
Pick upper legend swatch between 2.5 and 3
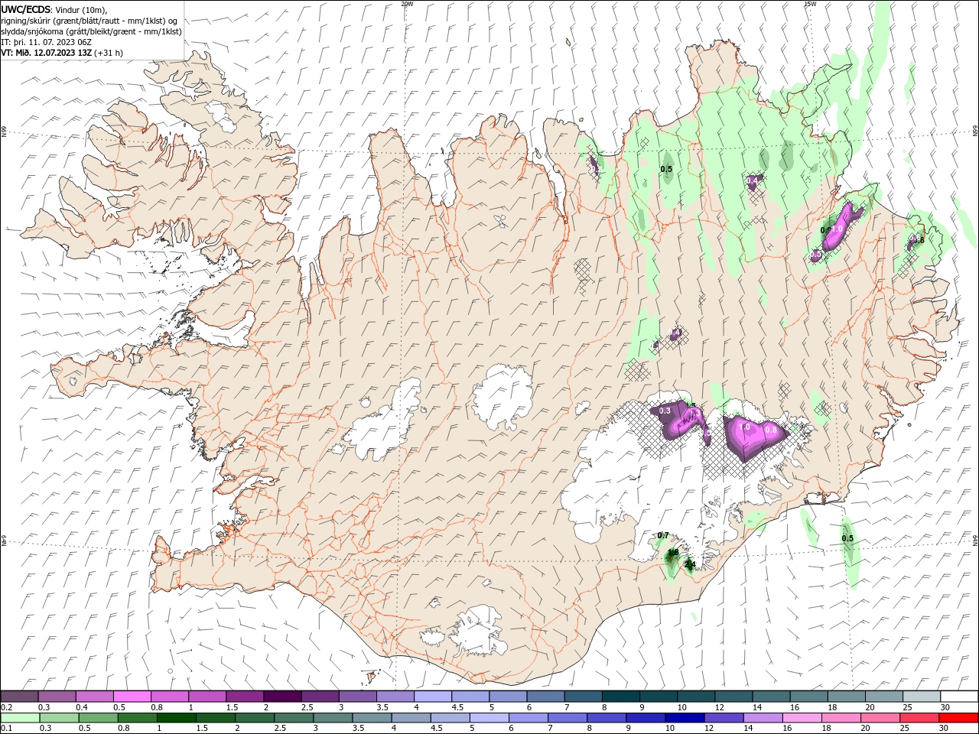320,697
